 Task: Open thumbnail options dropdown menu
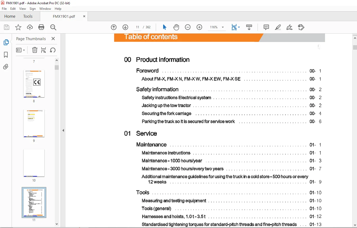coord(20,50)
